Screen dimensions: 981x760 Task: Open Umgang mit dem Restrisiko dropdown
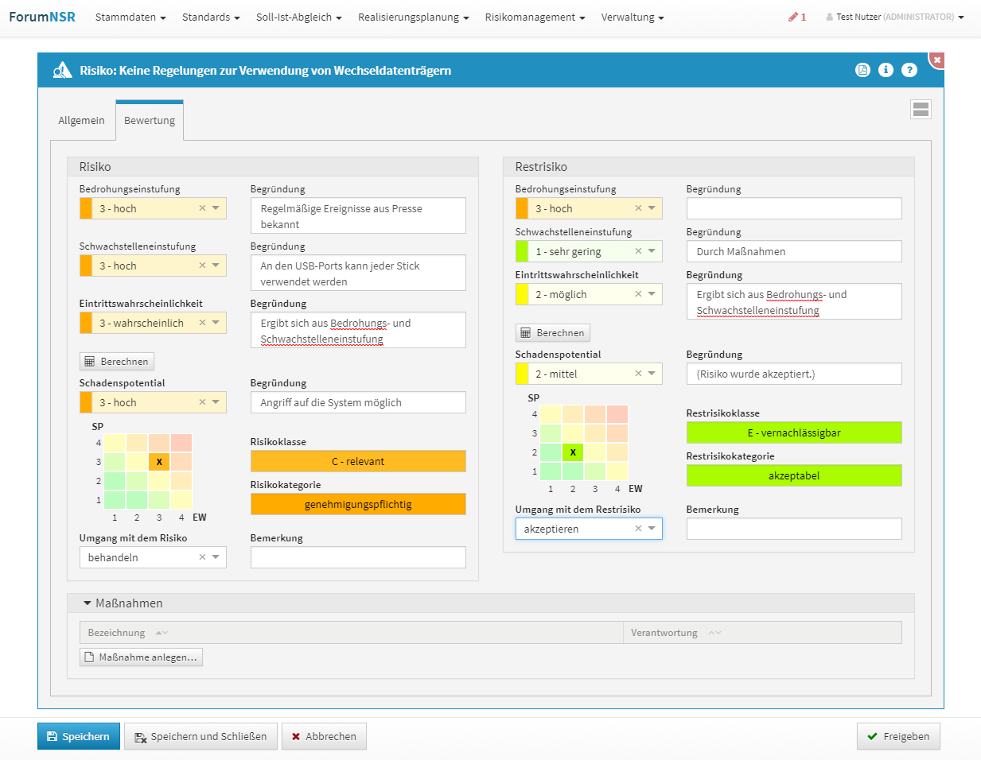tap(652, 529)
